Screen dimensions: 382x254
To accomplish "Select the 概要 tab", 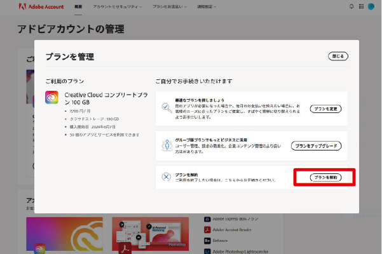I will point(78,7).
